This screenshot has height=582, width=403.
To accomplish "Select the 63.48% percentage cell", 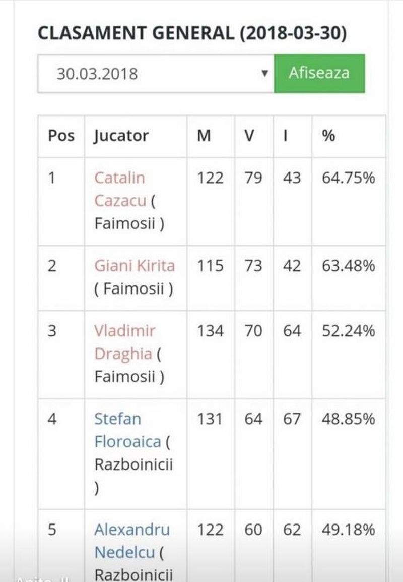I will coord(348,266).
